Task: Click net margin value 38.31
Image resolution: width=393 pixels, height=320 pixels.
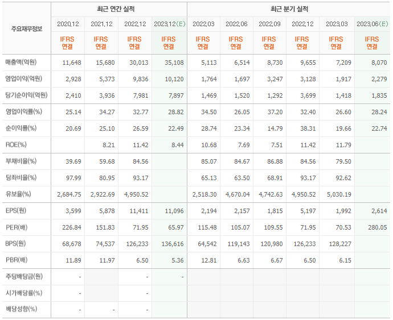Action: coord(308,128)
